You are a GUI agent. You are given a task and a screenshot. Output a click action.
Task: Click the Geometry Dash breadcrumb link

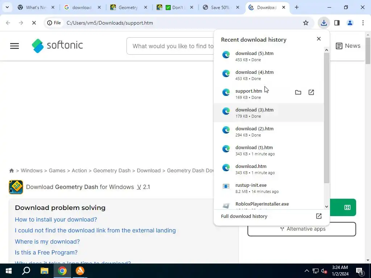point(112,170)
